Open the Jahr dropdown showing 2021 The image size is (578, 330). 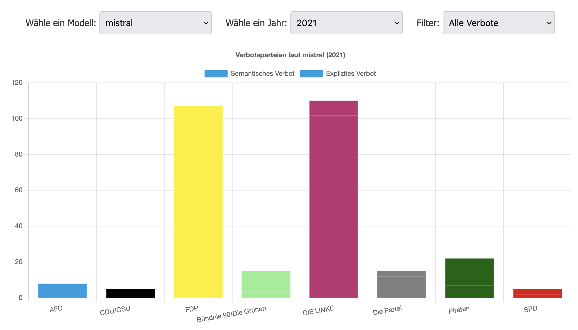[346, 23]
